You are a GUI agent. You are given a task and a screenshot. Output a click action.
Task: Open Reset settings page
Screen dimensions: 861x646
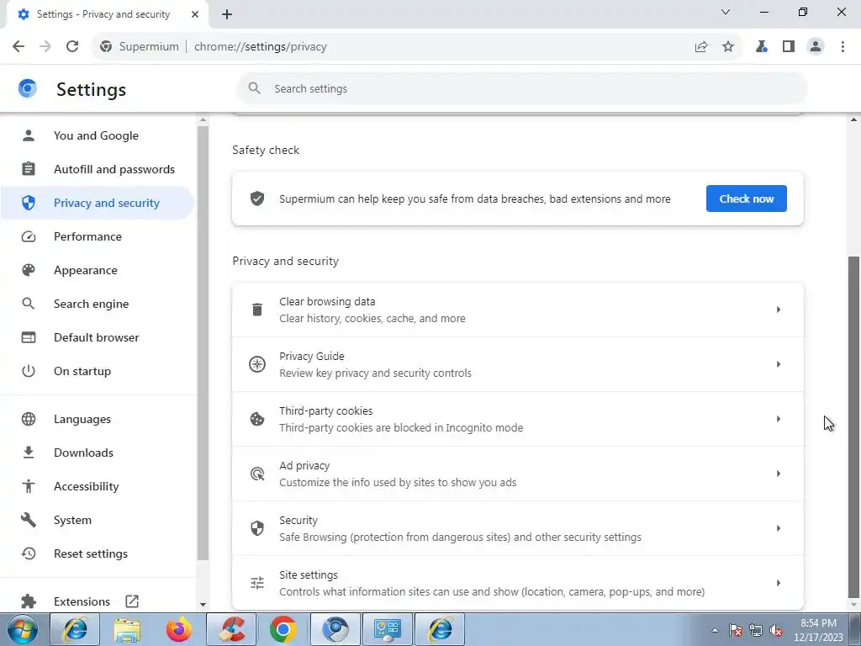coord(97,553)
